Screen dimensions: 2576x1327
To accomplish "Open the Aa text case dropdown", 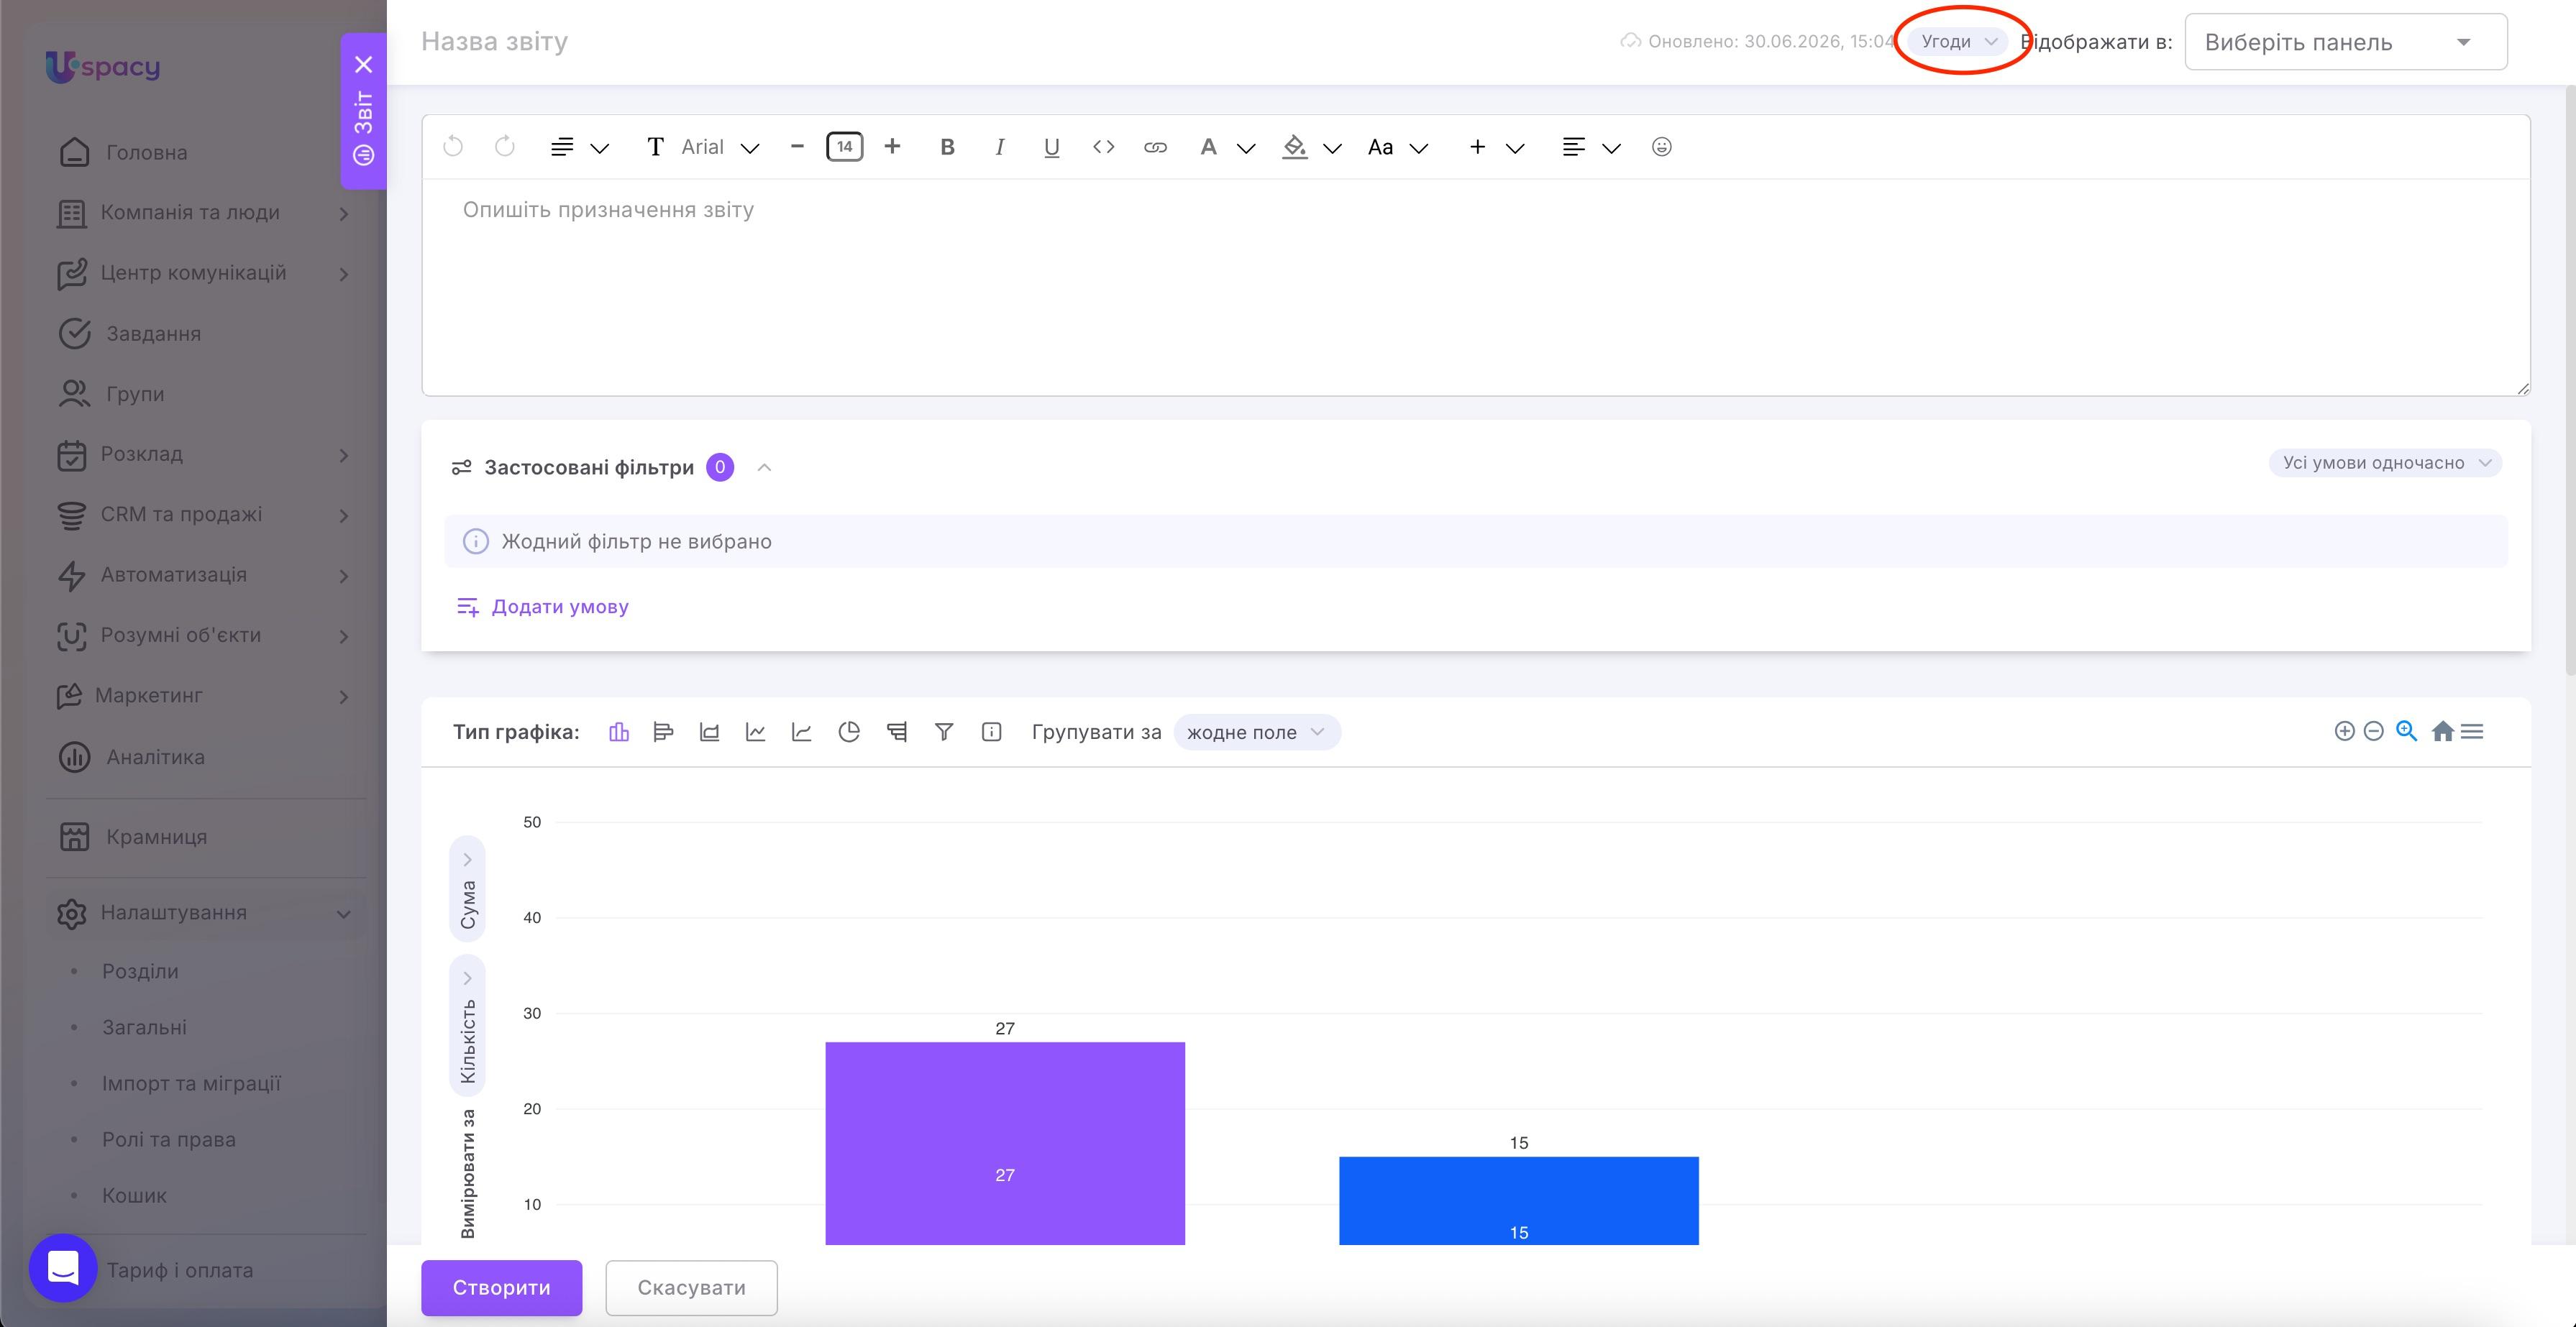I will click(1398, 147).
